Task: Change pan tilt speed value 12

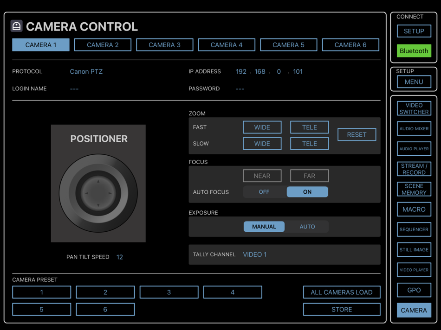Action: [119, 257]
